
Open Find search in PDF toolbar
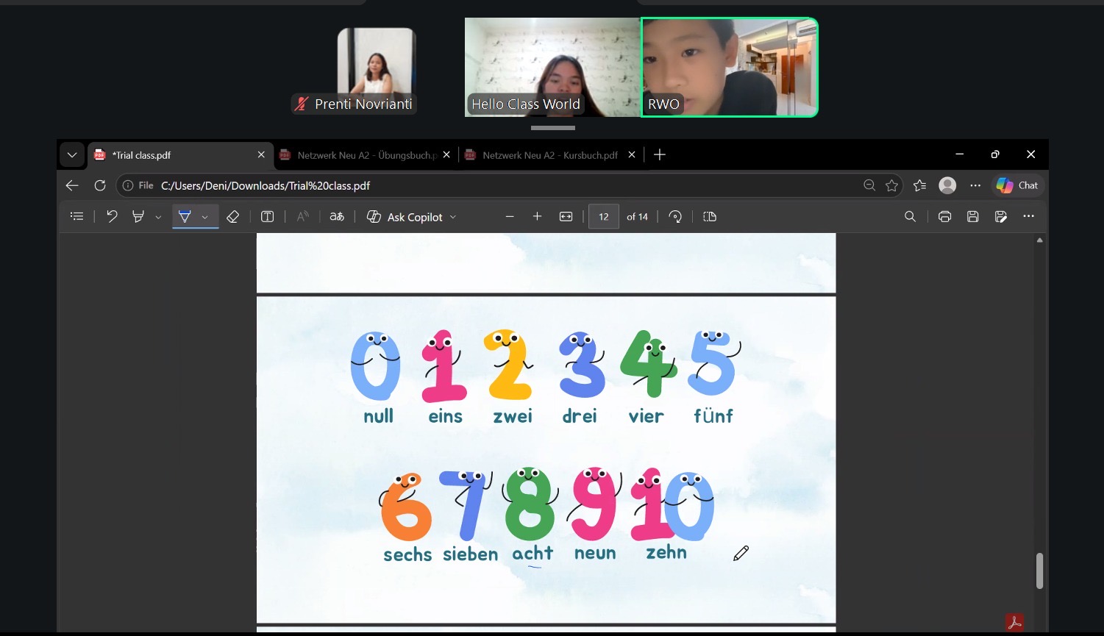[910, 217]
